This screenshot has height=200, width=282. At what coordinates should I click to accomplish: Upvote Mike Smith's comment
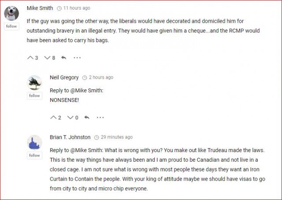[30, 58]
